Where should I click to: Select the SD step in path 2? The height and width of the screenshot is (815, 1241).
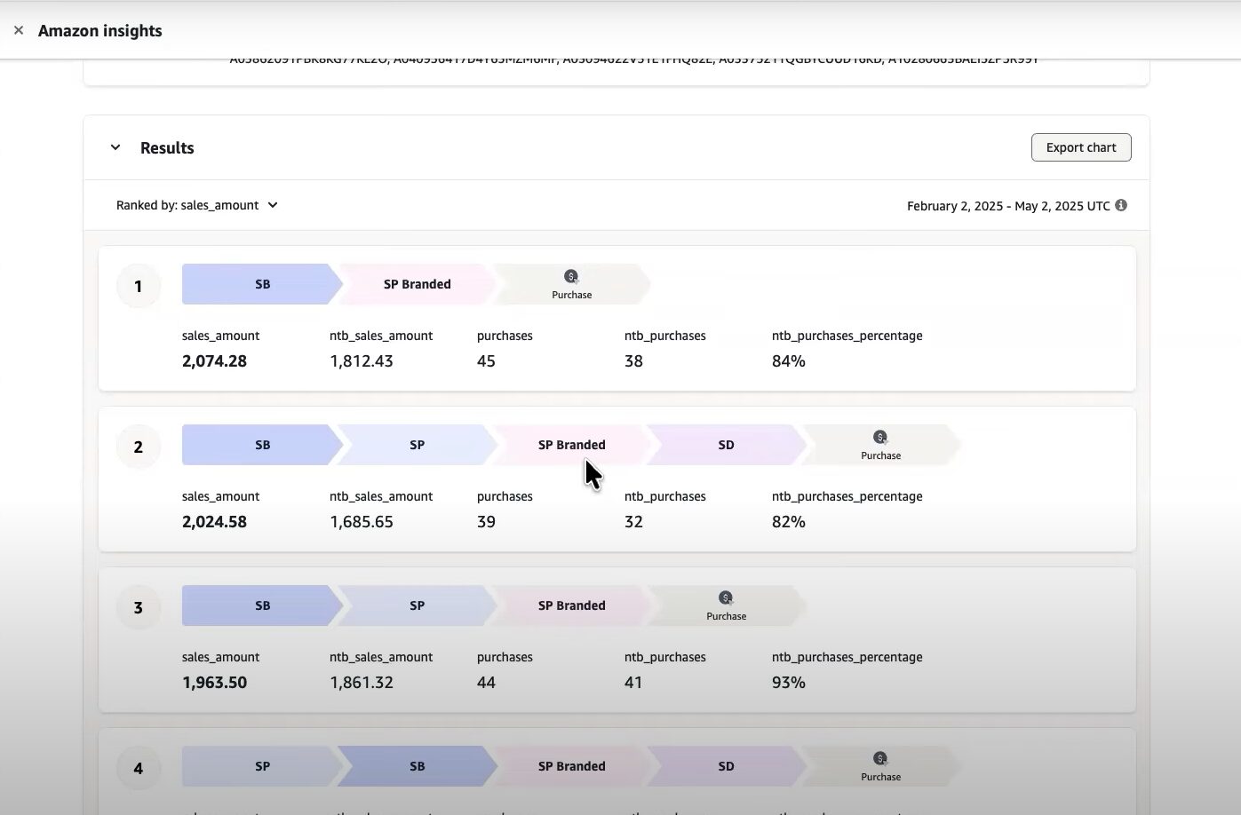pyautogui.click(x=726, y=445)
